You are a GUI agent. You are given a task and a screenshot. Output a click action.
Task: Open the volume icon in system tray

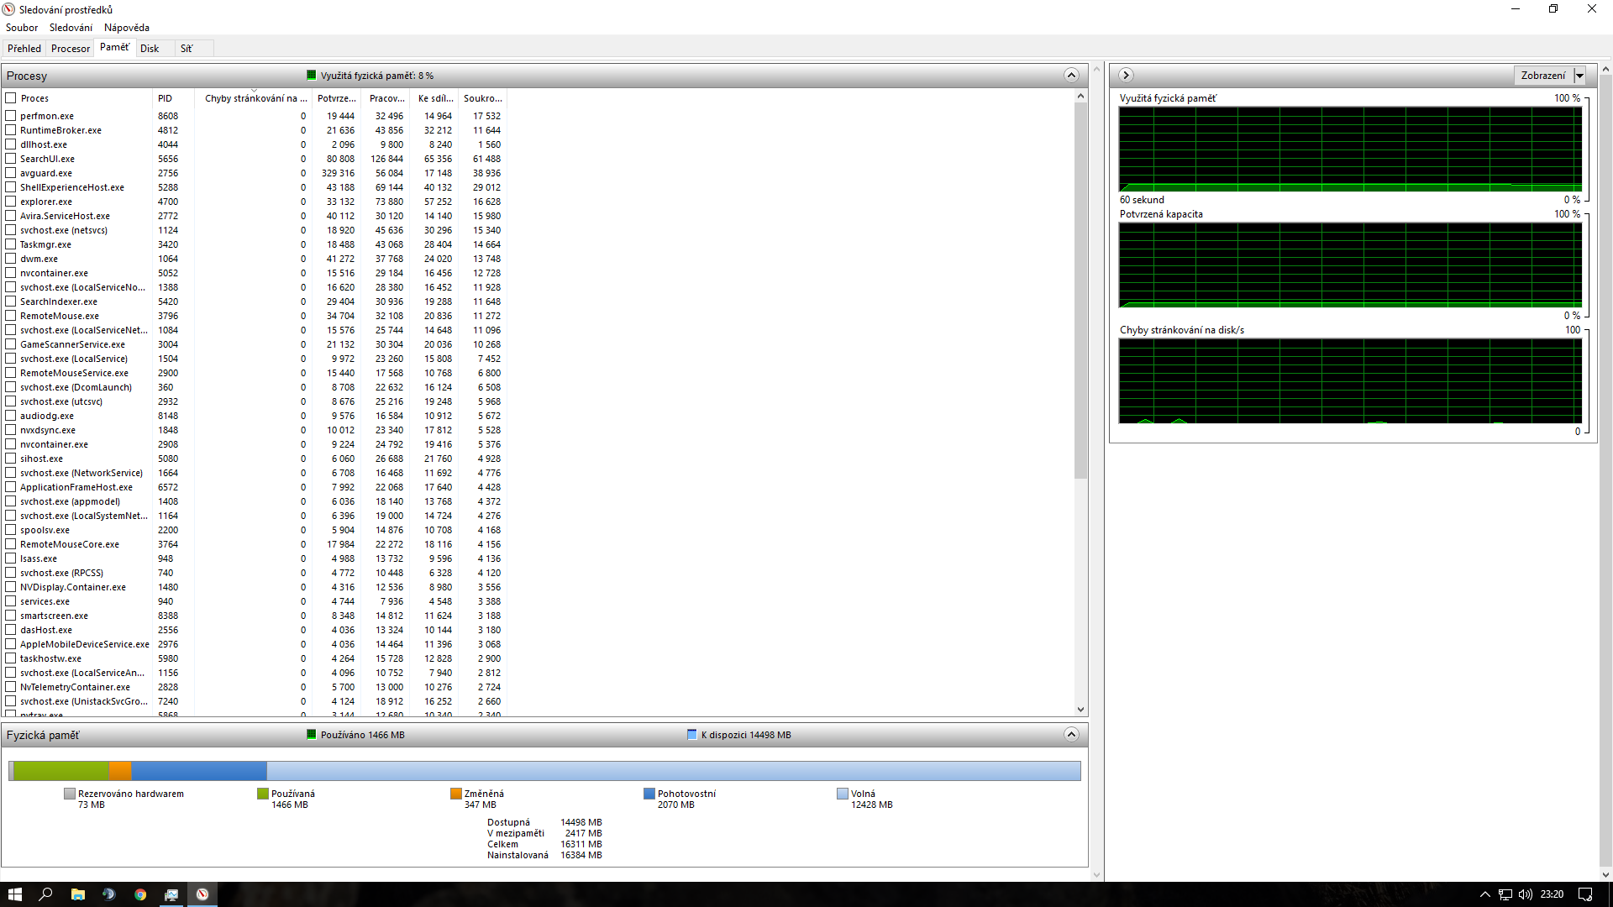[1525, 894]
